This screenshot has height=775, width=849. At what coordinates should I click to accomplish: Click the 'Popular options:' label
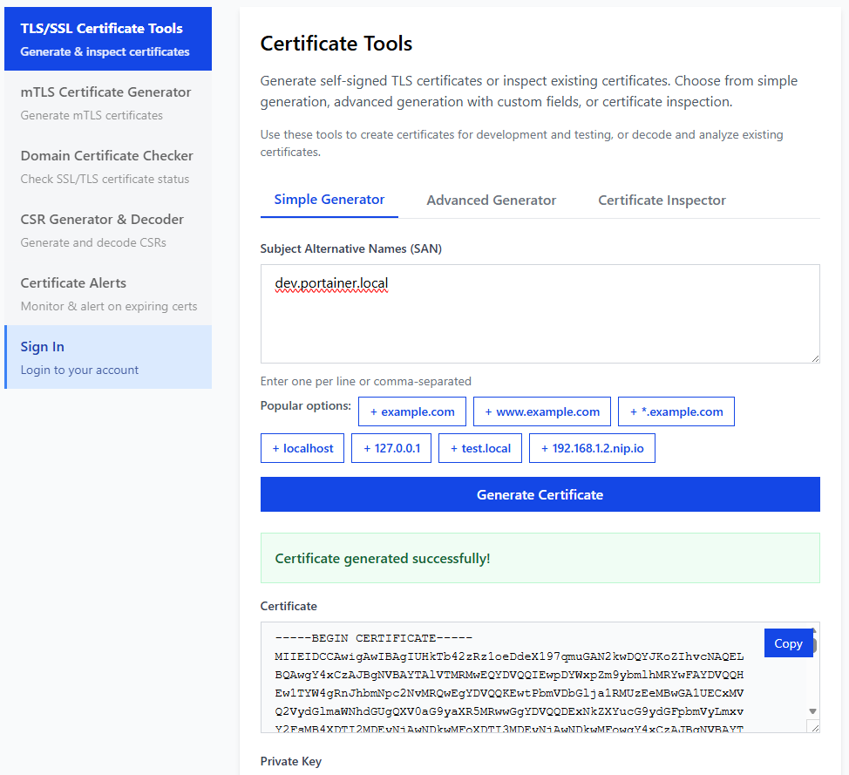pos(305,405)
